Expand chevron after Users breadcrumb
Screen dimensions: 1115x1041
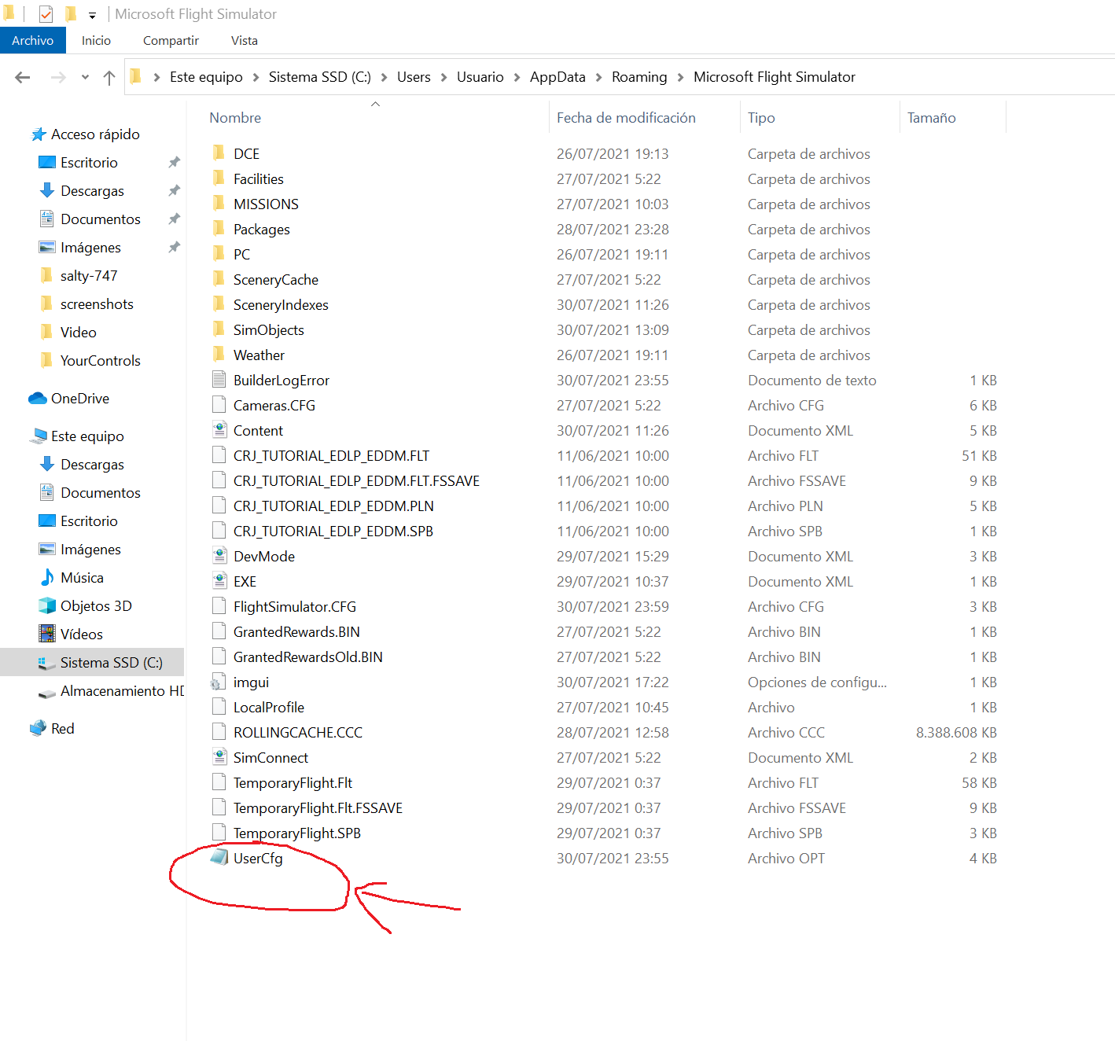444,77
